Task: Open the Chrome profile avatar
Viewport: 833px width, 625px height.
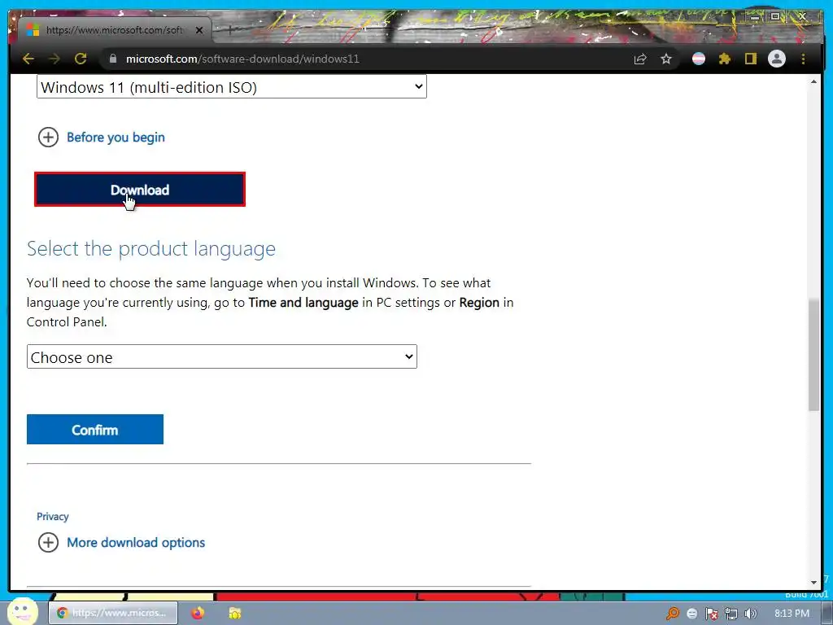Action: click(777, 59)
